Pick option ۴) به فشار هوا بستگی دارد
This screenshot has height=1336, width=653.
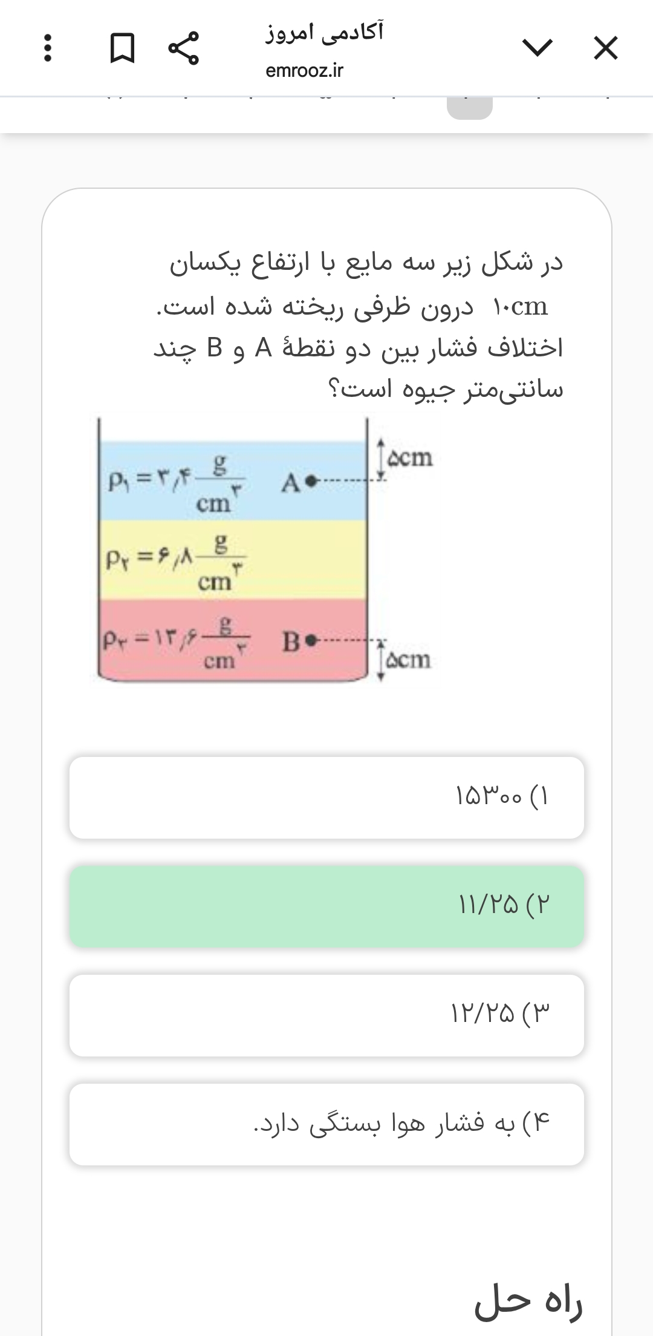tap(326, 1124)
